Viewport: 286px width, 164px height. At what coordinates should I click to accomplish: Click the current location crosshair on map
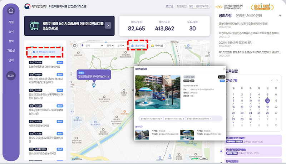coord(74,45)
